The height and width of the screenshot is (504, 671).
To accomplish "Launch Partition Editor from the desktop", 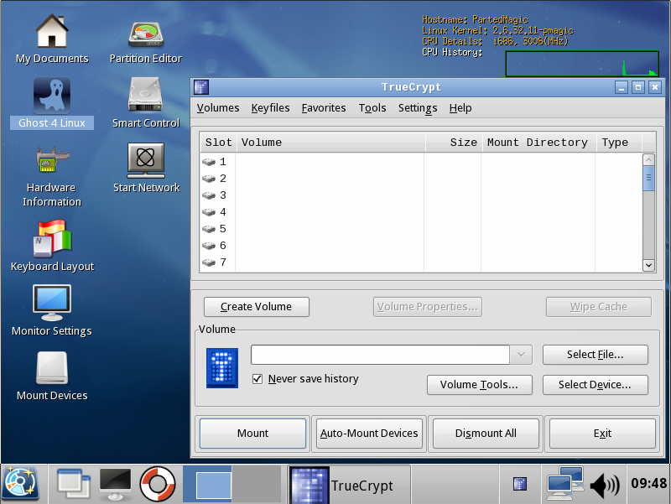I will [x=145, y=43].
